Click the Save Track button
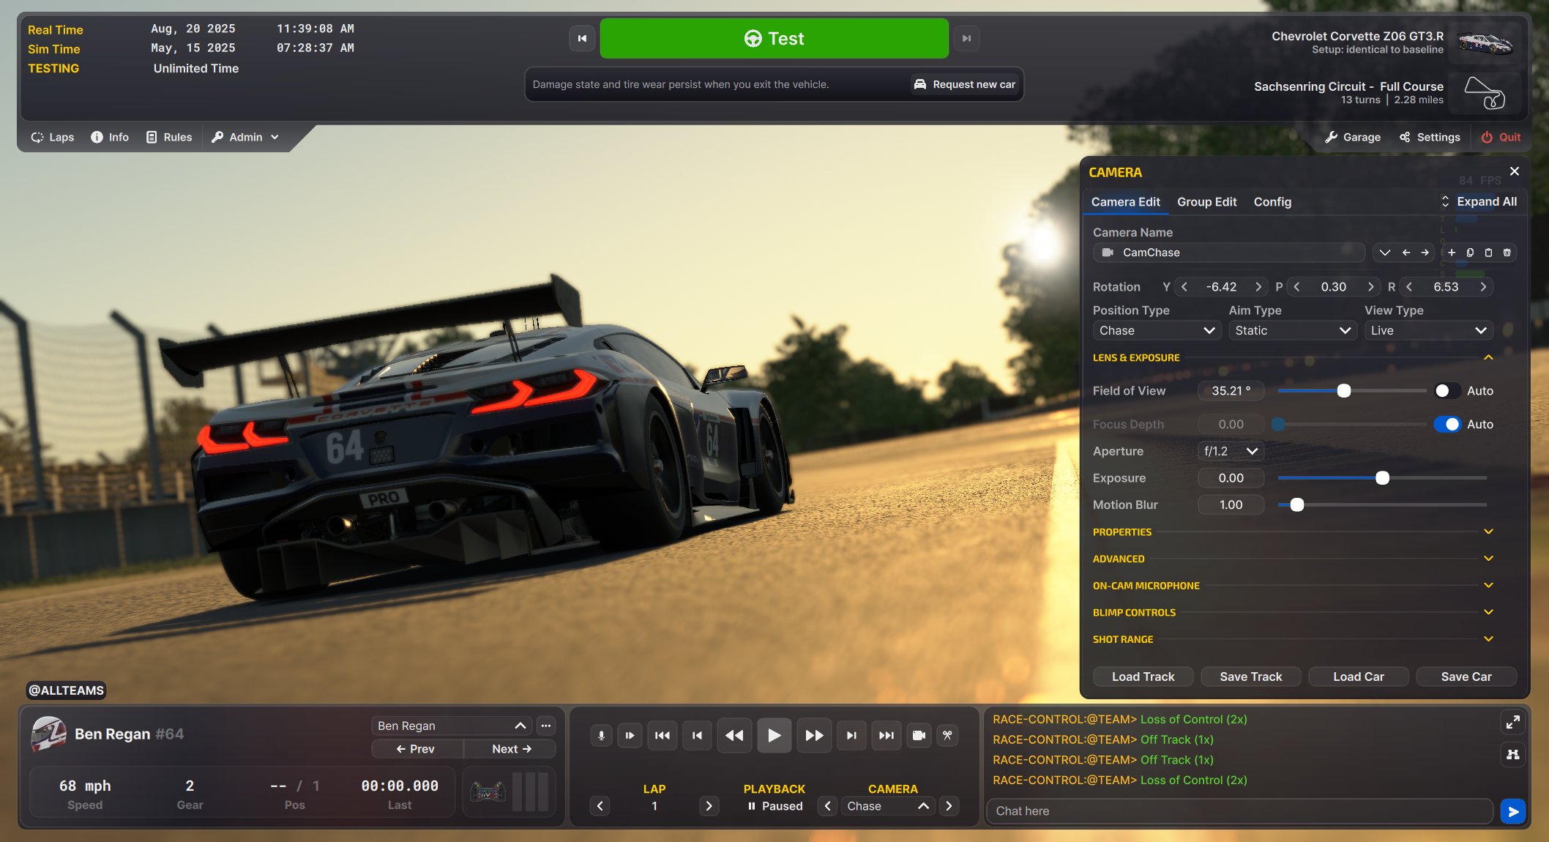 click(1250, 677)
